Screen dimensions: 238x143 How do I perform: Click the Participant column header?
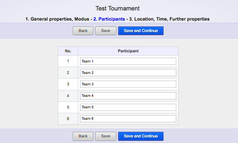(128, 51)
